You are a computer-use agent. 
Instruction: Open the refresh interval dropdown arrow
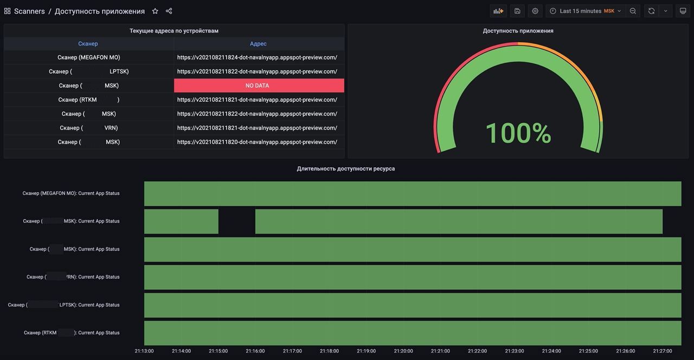tap(666, 11)
